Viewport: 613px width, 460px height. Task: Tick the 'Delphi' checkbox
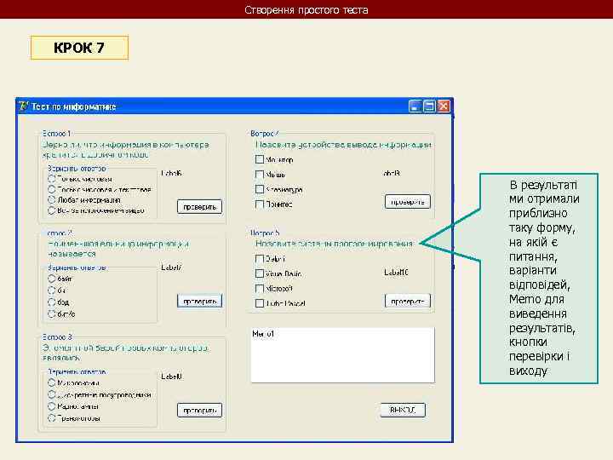(259, 259)
